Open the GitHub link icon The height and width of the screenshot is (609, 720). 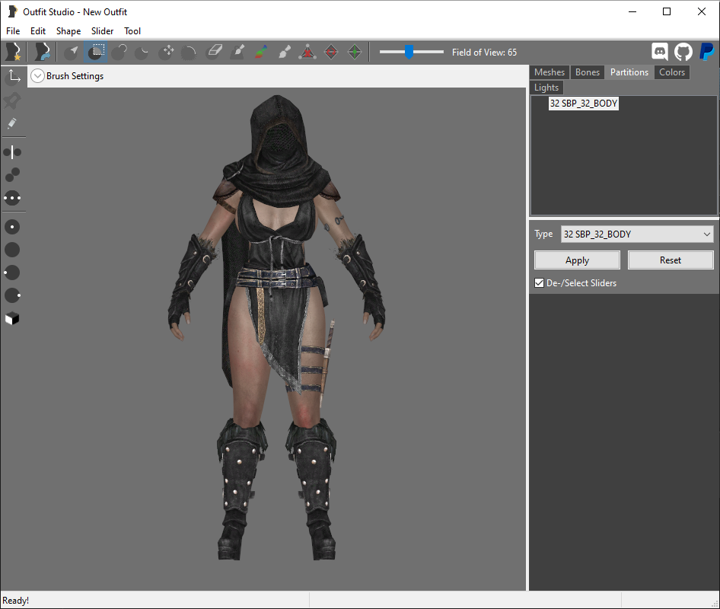point(683,52)
